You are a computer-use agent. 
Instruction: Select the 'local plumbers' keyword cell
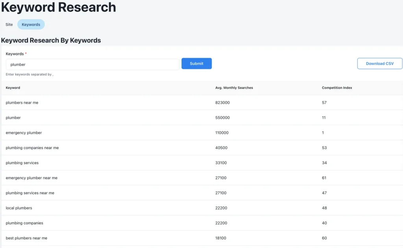click(19, 208)
